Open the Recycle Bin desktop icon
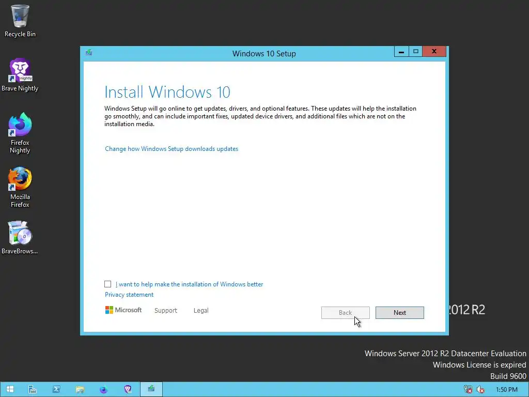This screenshot has height=397, width=529. [x=20, y=21]
